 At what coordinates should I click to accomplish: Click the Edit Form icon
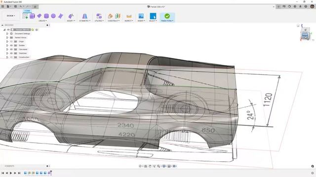pos(71,16)
